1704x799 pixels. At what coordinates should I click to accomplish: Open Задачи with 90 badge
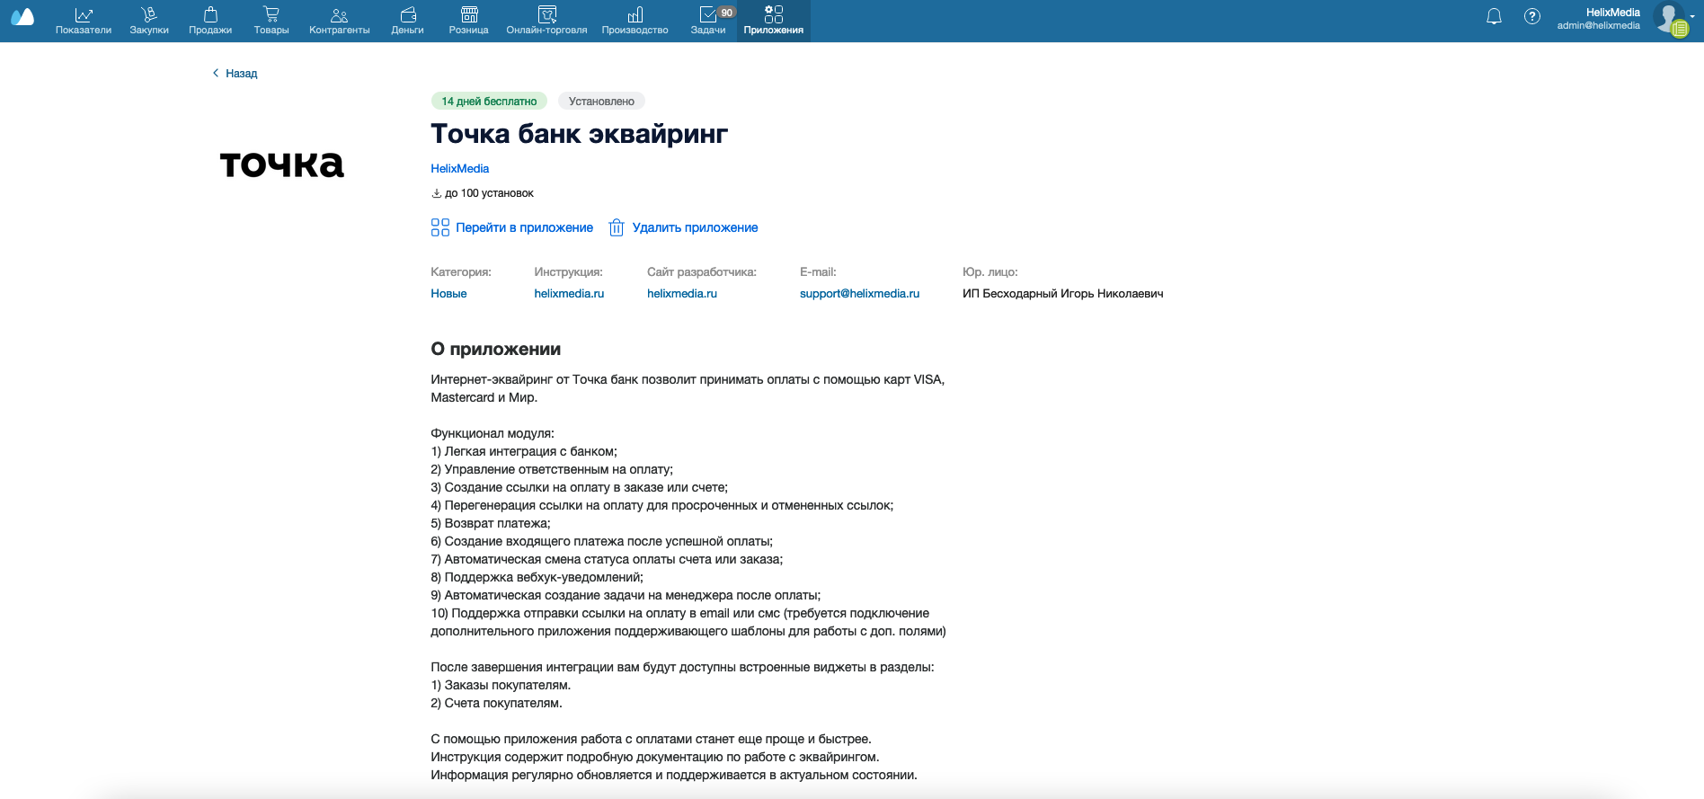pos(710,21)
